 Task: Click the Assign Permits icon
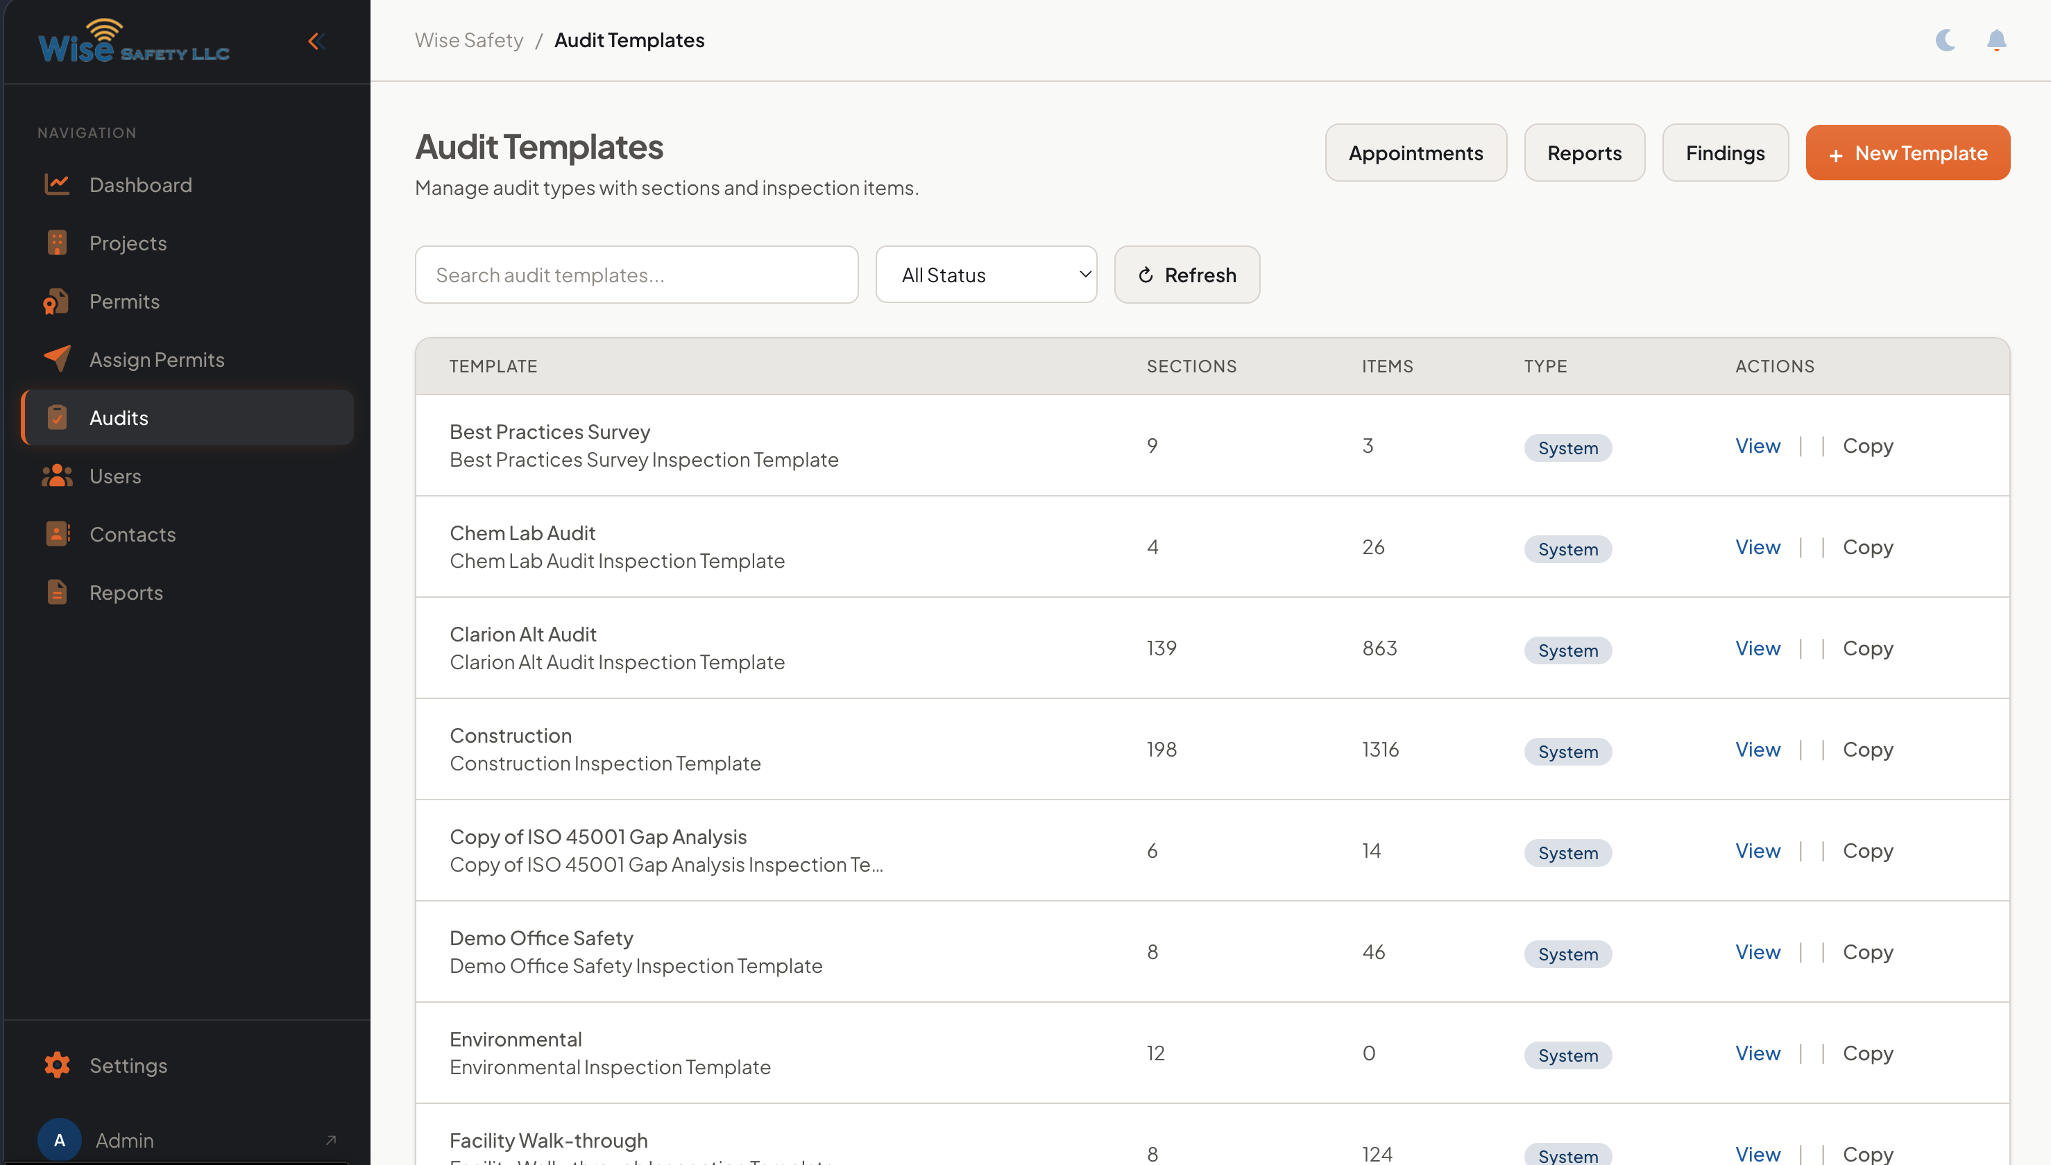[x=57, y=359]
